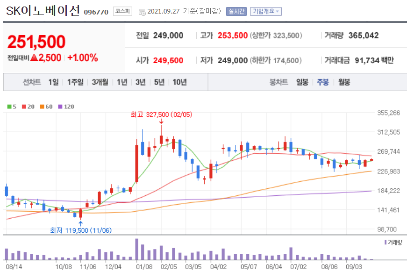Switch to 월봉 monthly candle chart
The image size is (407, 272).
(x=344, y=82)
